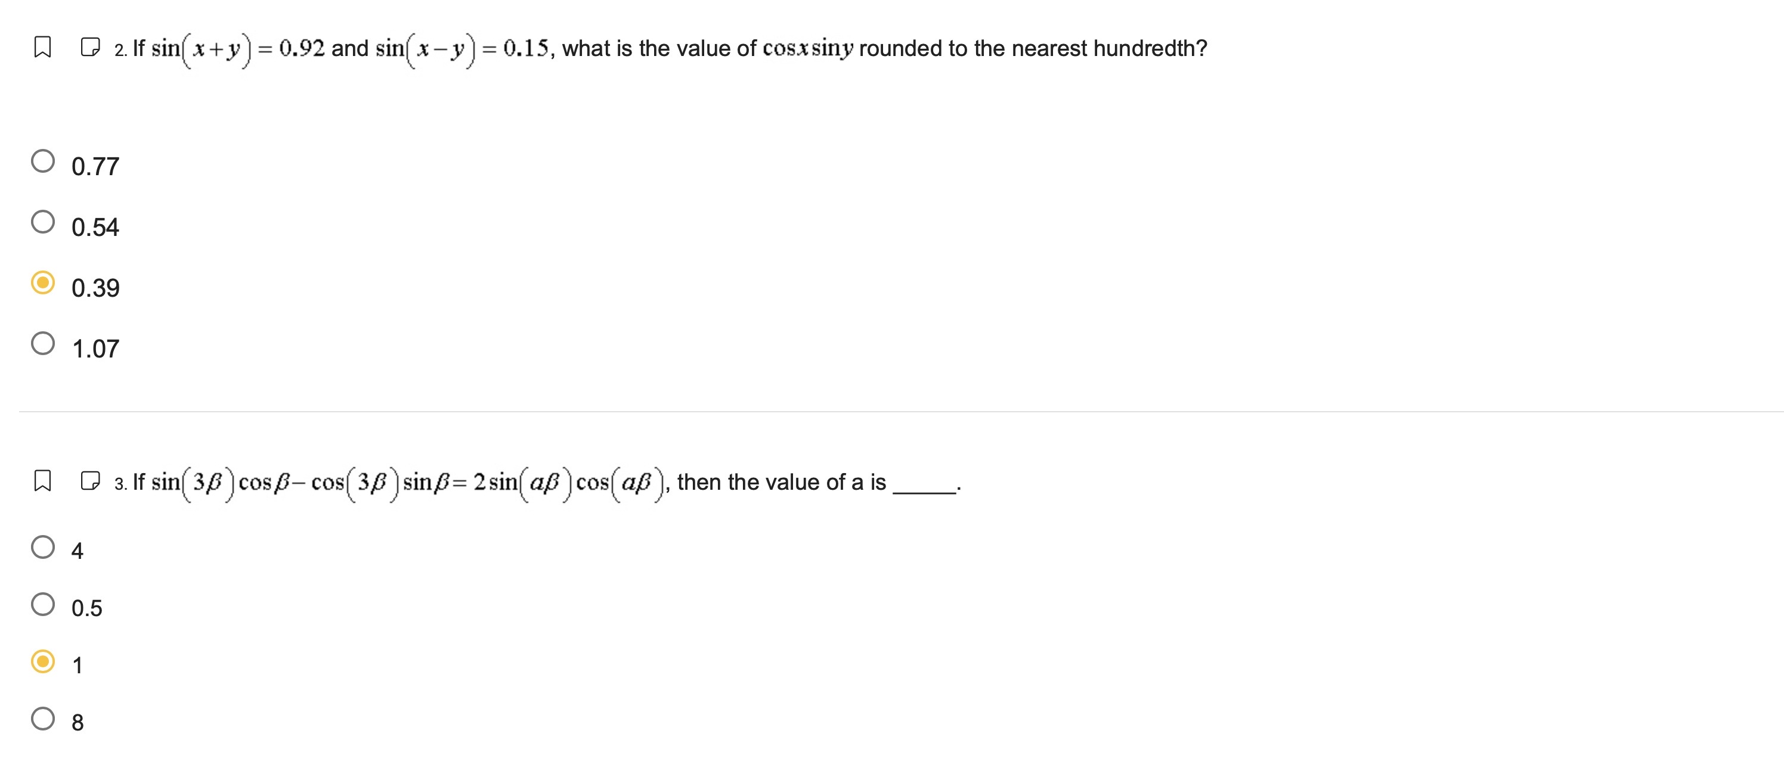
Task: Select answer 0.54 for question 2
Action: (x=43, y=223)
